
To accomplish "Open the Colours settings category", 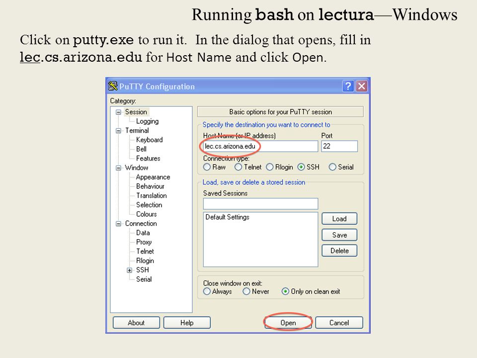I will click(146, 214).
